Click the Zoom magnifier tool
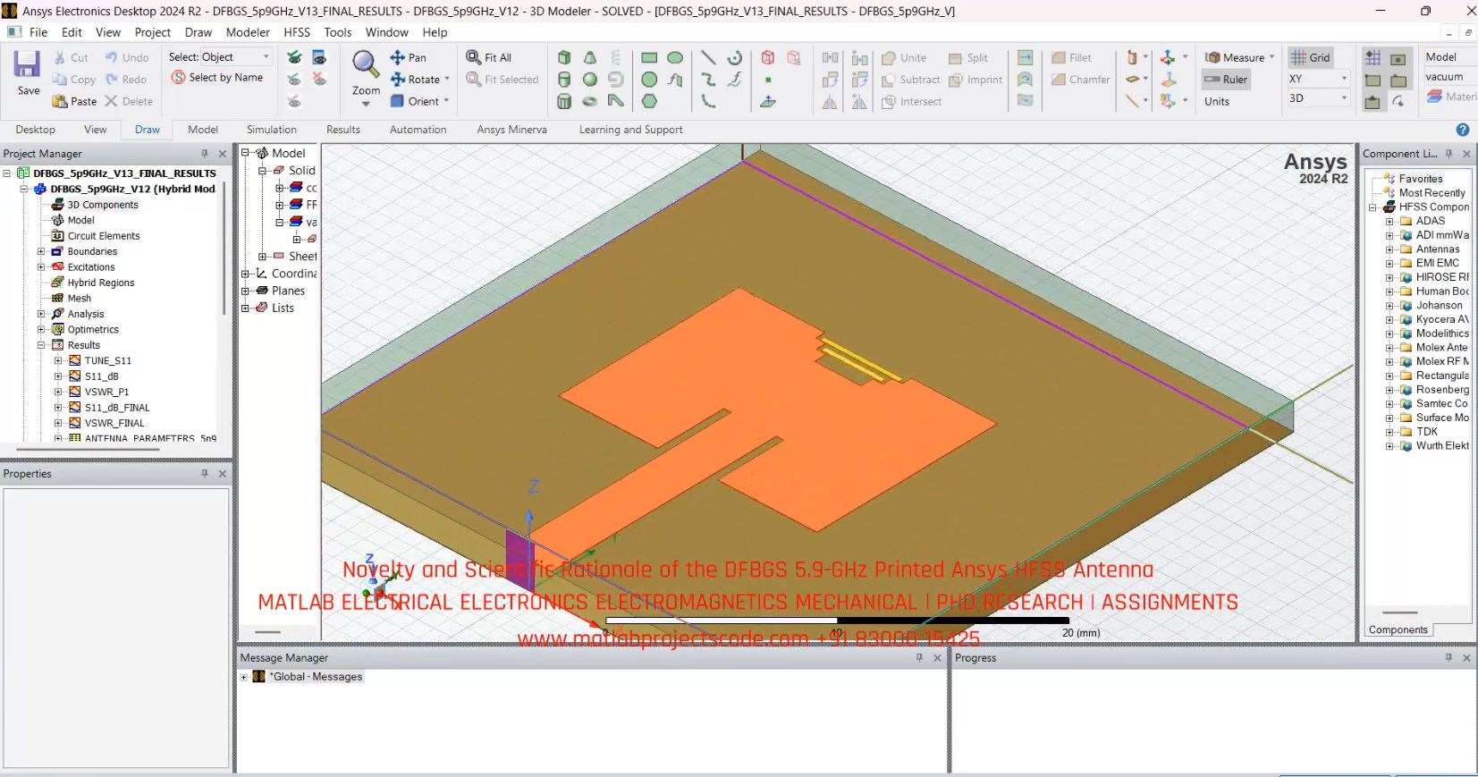The height and width of the screenshot is (777, 1478). 365,64
